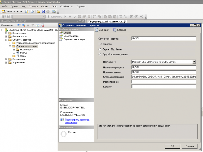Open the Соединить dropdown in Object Explorer

pyautogui.click(x=8, y=25)
